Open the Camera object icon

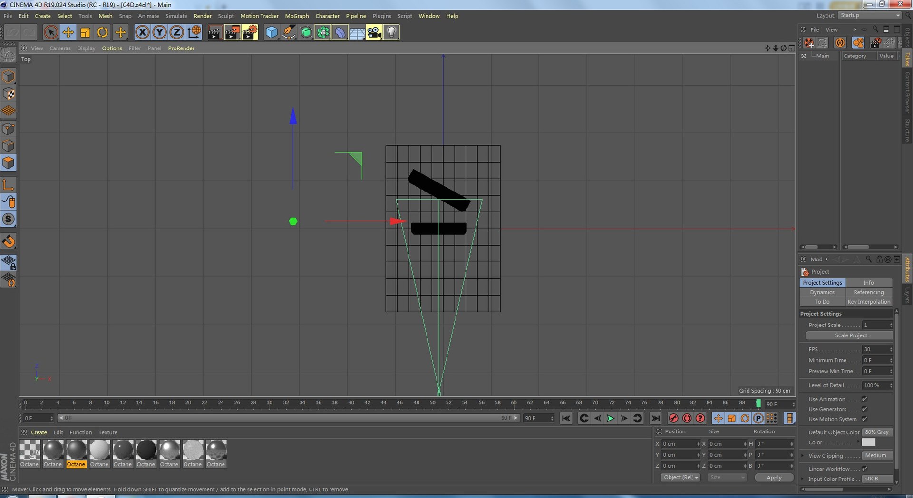coord(374,32)
